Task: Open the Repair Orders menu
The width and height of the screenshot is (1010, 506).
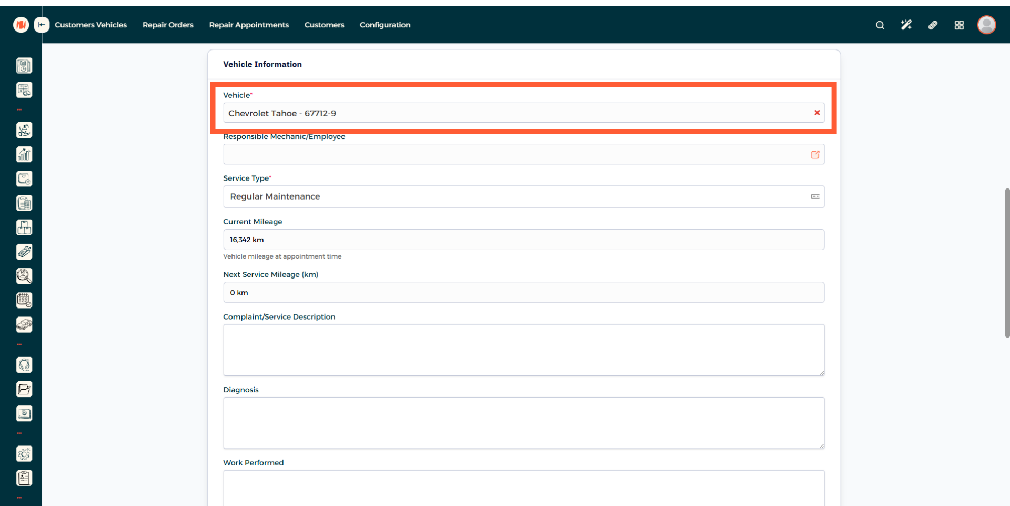Action: coord(168,25)
